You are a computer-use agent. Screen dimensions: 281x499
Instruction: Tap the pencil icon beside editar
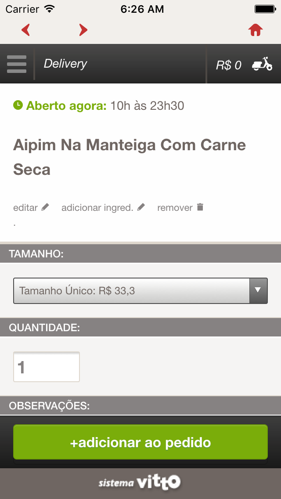(x=45, y=207)
